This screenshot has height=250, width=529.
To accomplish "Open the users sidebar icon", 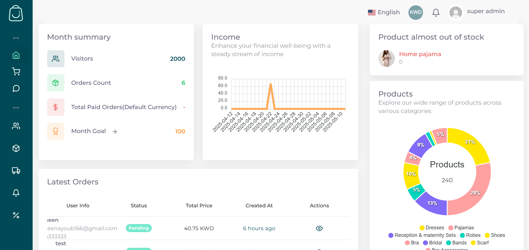I will point(16,126).
